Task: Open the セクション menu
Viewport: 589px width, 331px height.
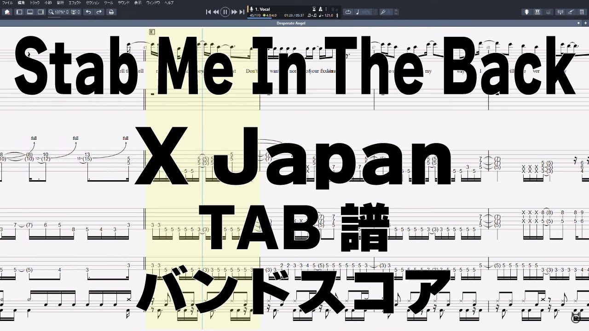Action: (93, 3)
